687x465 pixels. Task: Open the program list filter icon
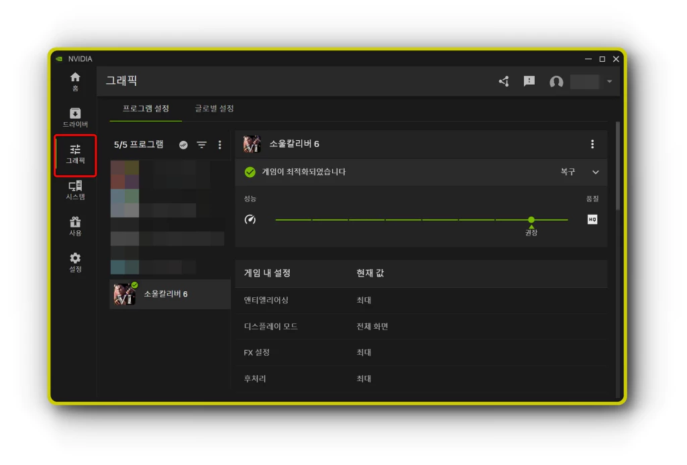[x=201, y=145]
